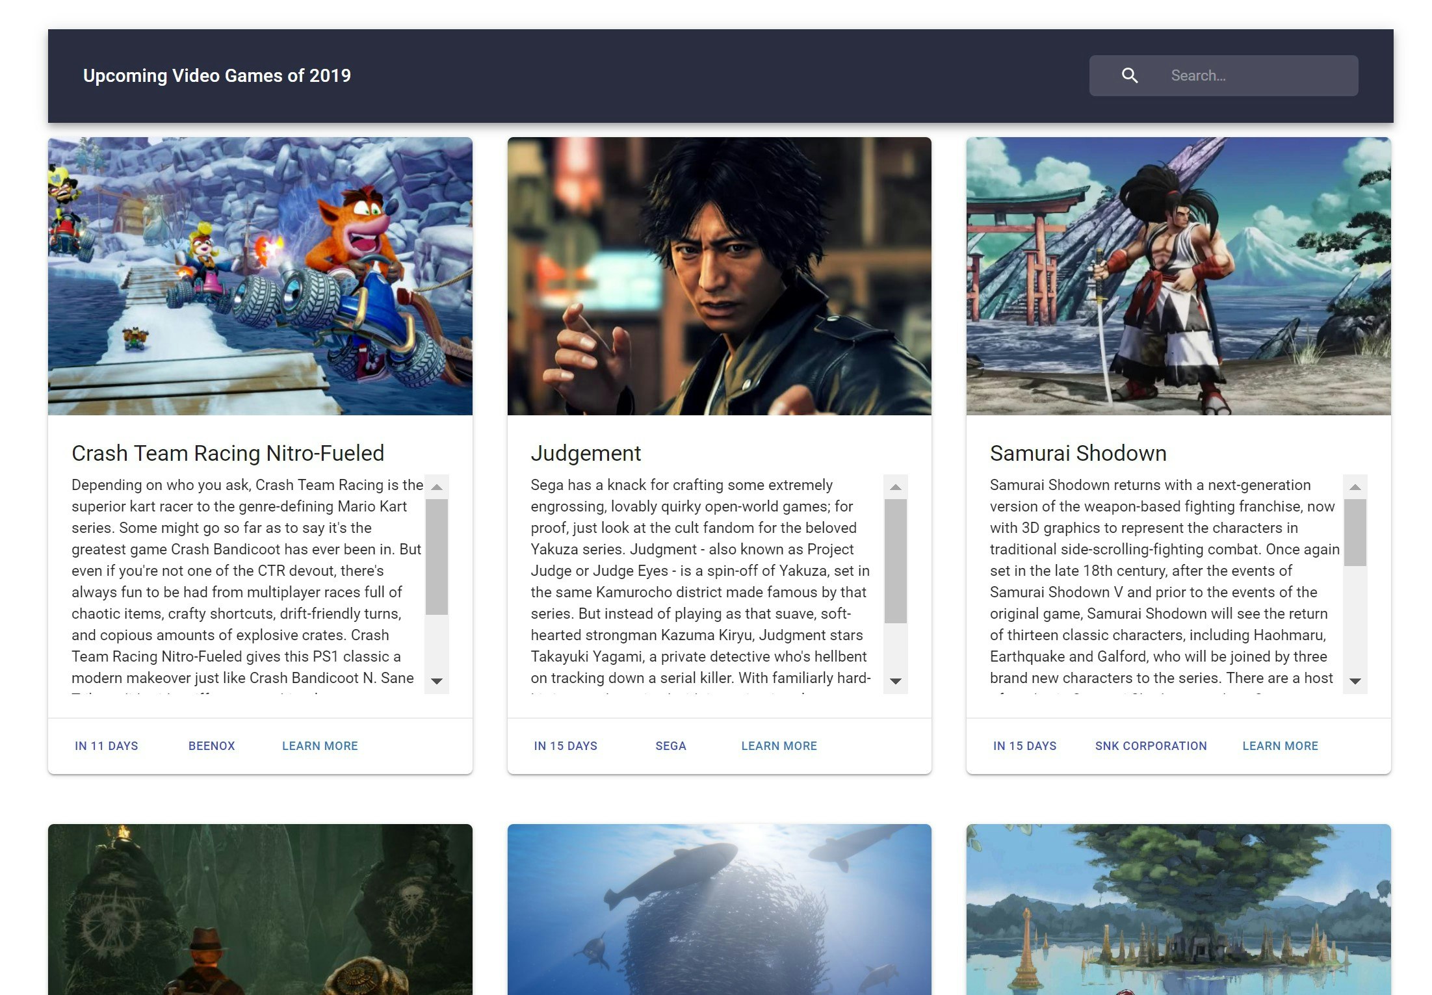
Task: Select the SNK CORPORATION developer label
Action: (1151, 745)
